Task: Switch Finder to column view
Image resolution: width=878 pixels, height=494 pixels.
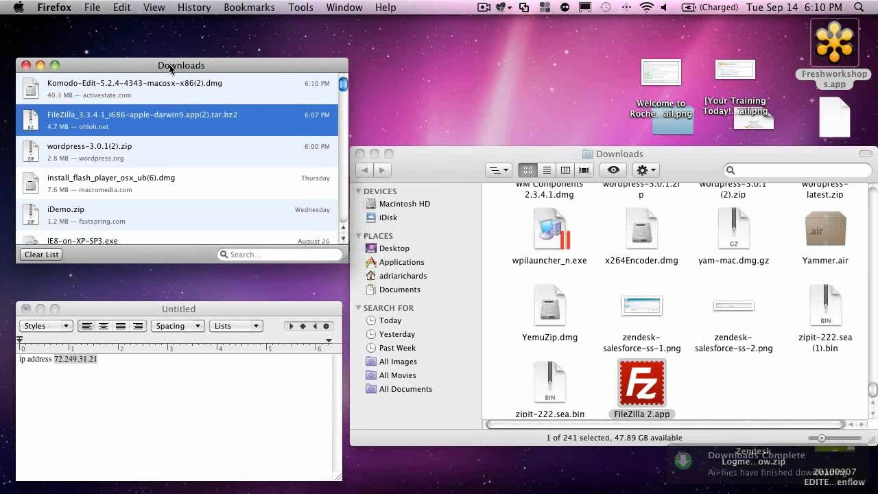Action: tap(565, 169)
